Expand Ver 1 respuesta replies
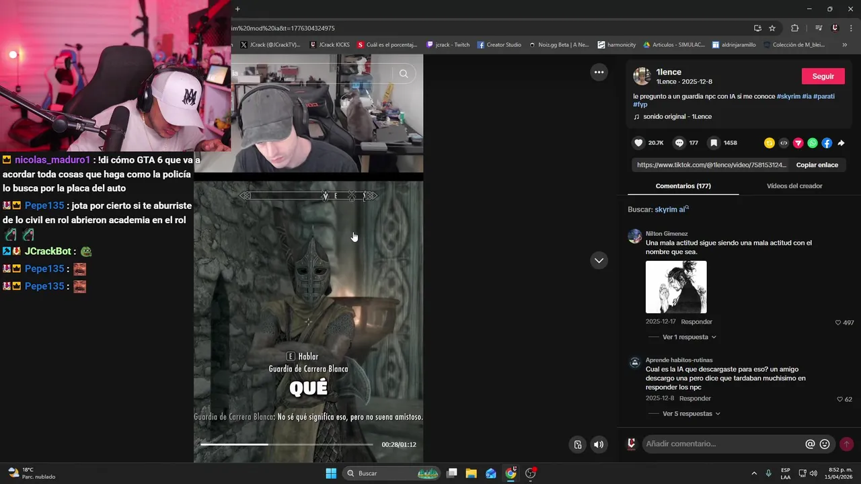861x484 pixels. pyautogui.click(x=689, y=337)
